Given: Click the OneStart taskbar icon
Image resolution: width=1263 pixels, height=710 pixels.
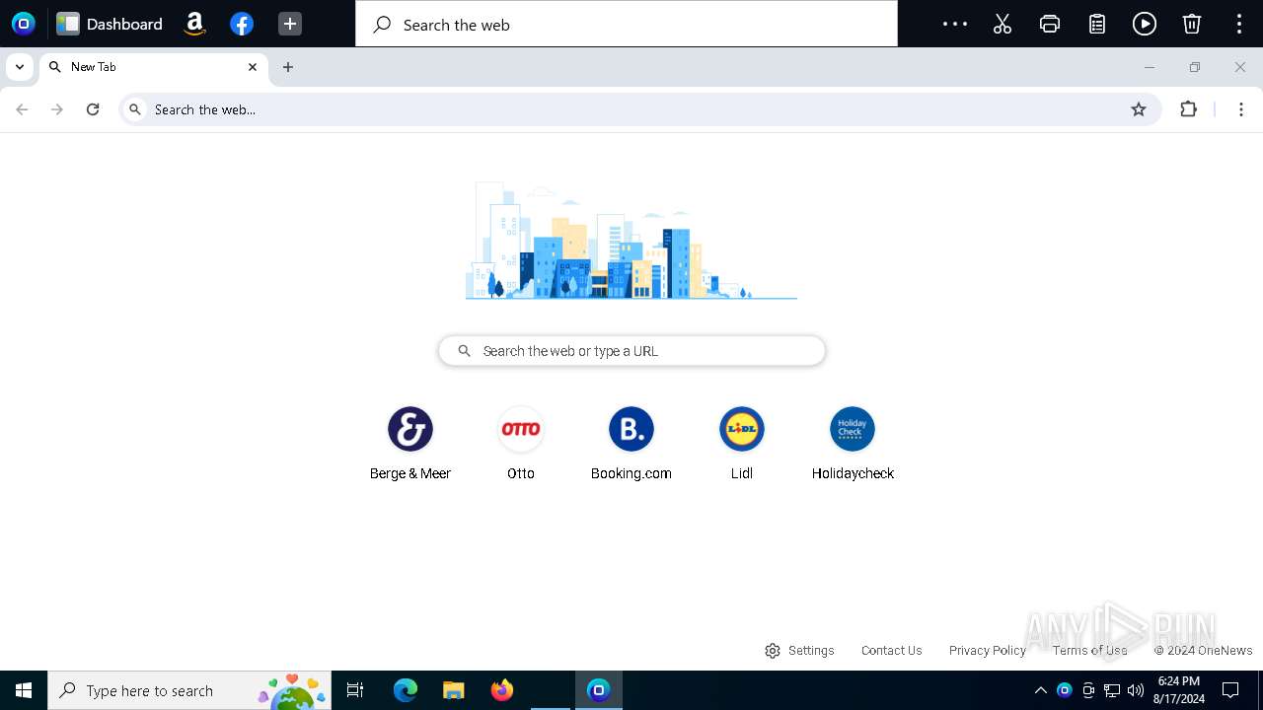Looking at the screenshot, I should point(599,690).
